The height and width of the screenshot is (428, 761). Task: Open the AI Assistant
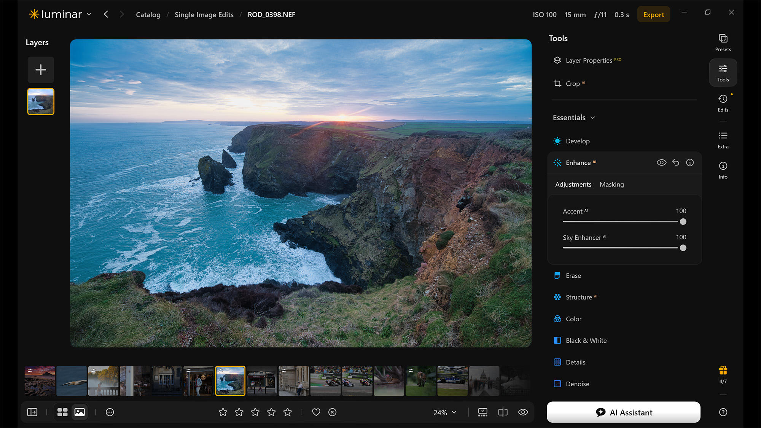coord(623,412)
